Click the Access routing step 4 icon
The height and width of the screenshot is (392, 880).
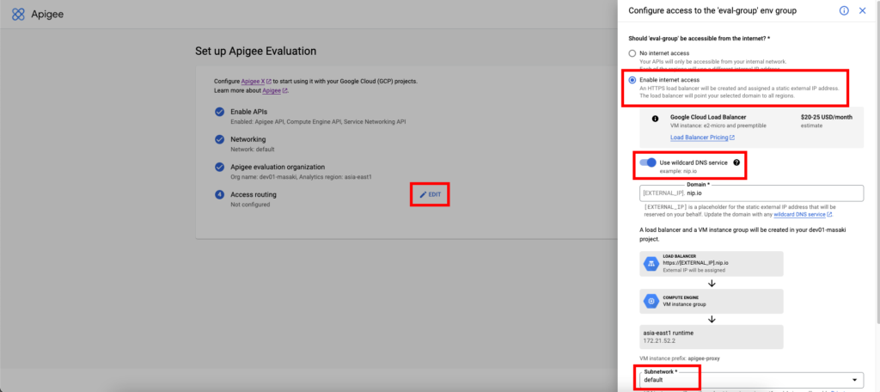[220, 194]
